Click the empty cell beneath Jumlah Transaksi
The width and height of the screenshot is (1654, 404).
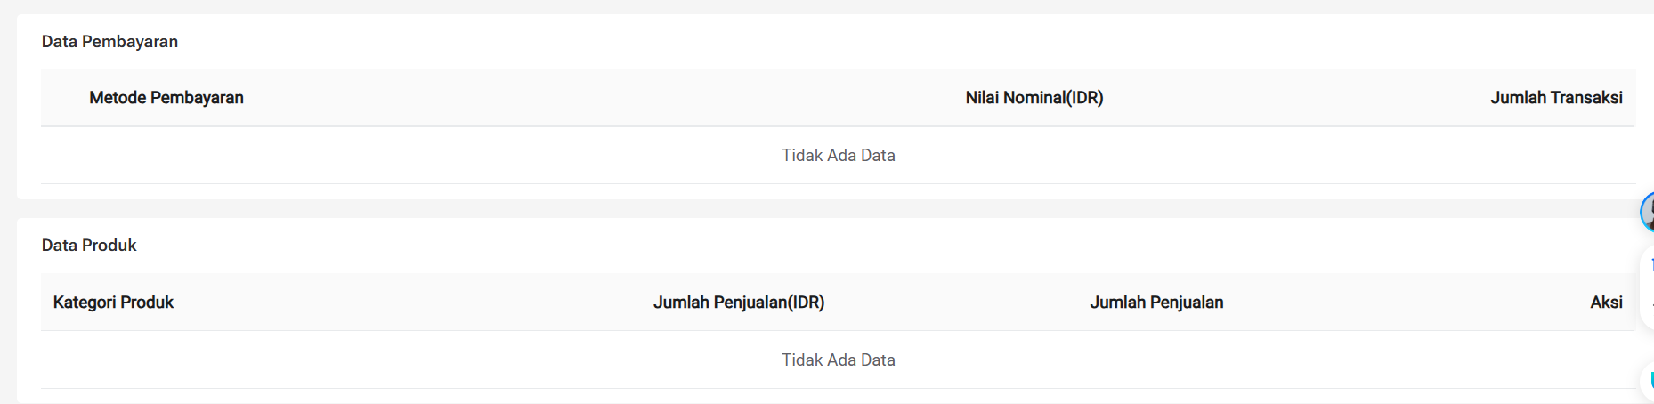pyautogui.click(x=1556, y=156)
